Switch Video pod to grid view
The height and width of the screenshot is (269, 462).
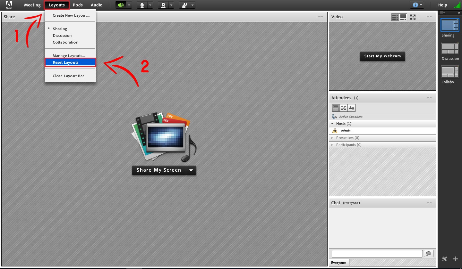coord(395,17)
